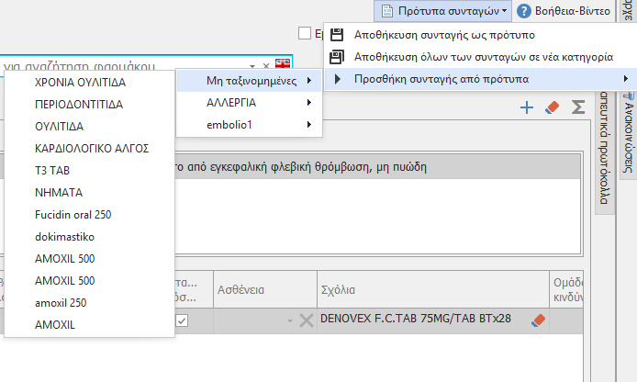Select the ΚΑΡΔΙΟΛΟΓΙΚΟ ΑΛΓΟΣ template
This screenshot has height=382, width=637.
coord(91,149)
